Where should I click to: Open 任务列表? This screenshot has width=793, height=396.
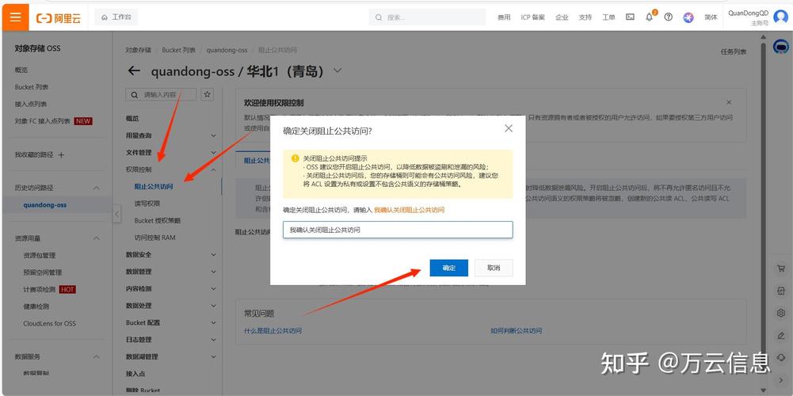coord(734,51)
